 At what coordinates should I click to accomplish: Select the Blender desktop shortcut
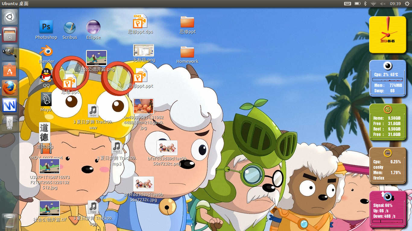(46, 51)
